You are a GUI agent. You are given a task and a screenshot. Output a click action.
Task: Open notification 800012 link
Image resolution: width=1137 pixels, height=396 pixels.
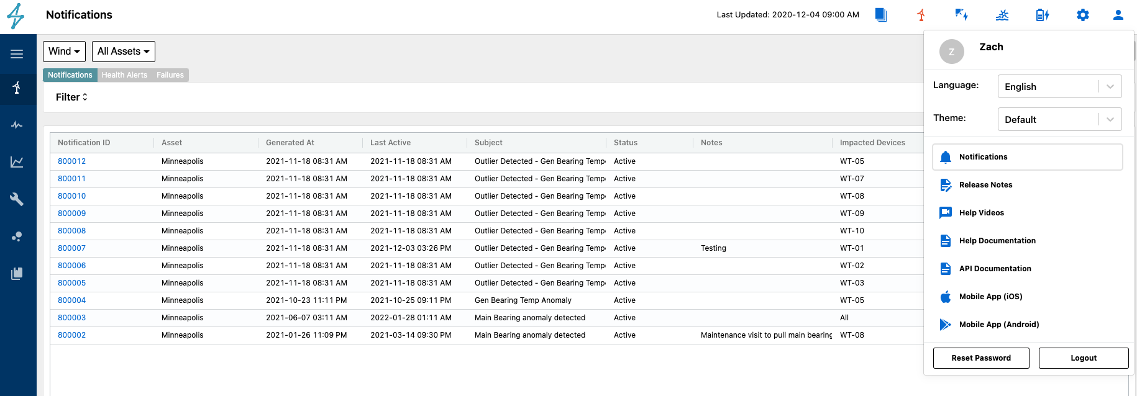[x=72, y=161]
